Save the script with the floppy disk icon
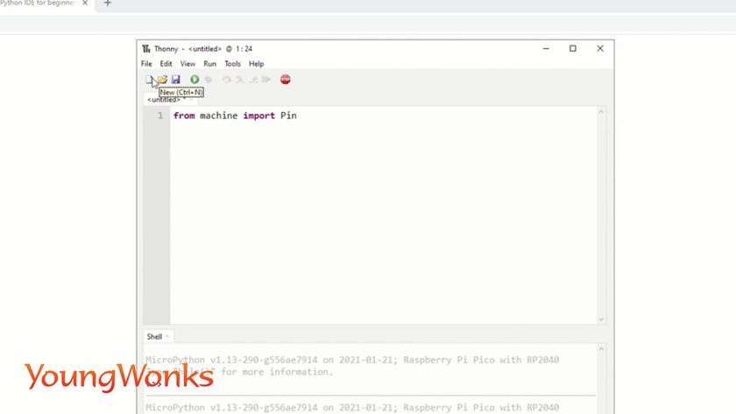736x414 pixels. coord(175,80)
